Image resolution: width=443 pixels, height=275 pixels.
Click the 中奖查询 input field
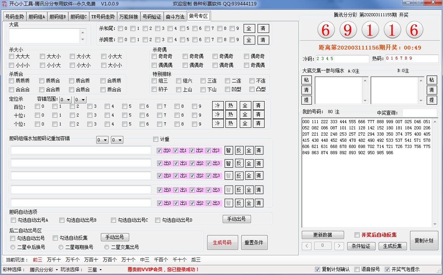[x=419, y=113]
